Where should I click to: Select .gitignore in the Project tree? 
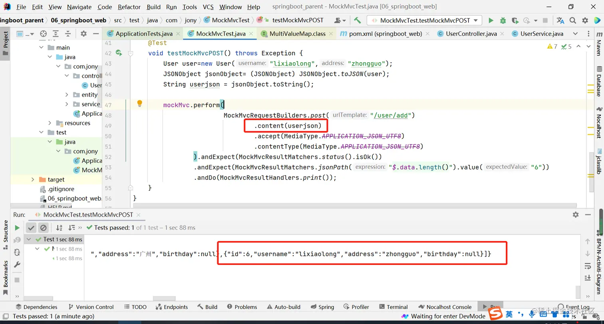click(x=61, y=189)
